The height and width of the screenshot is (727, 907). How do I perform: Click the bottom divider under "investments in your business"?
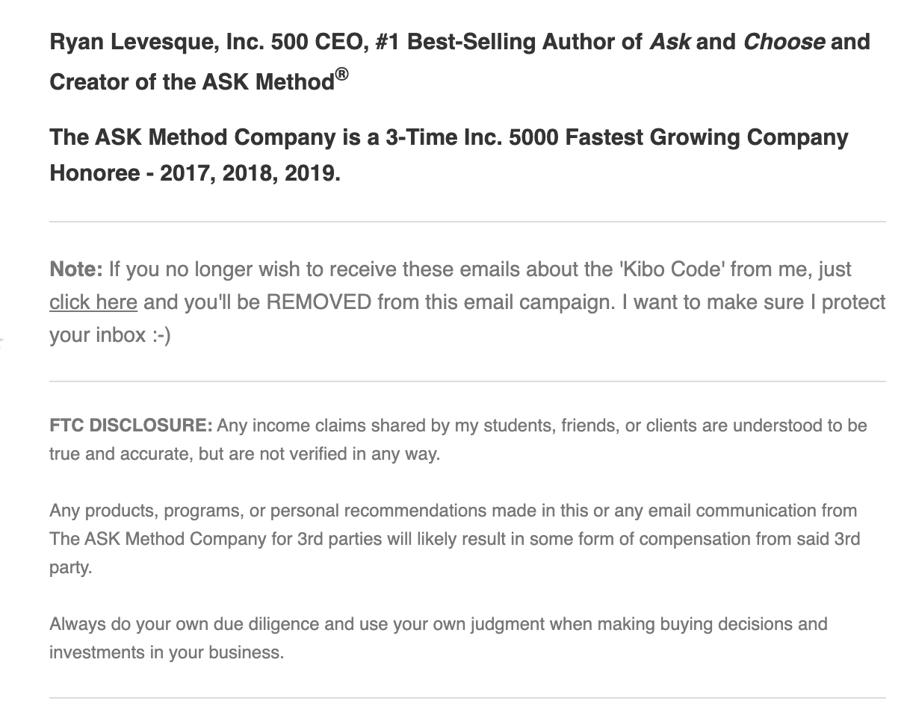pyautogui.click(x=467, y=698)
